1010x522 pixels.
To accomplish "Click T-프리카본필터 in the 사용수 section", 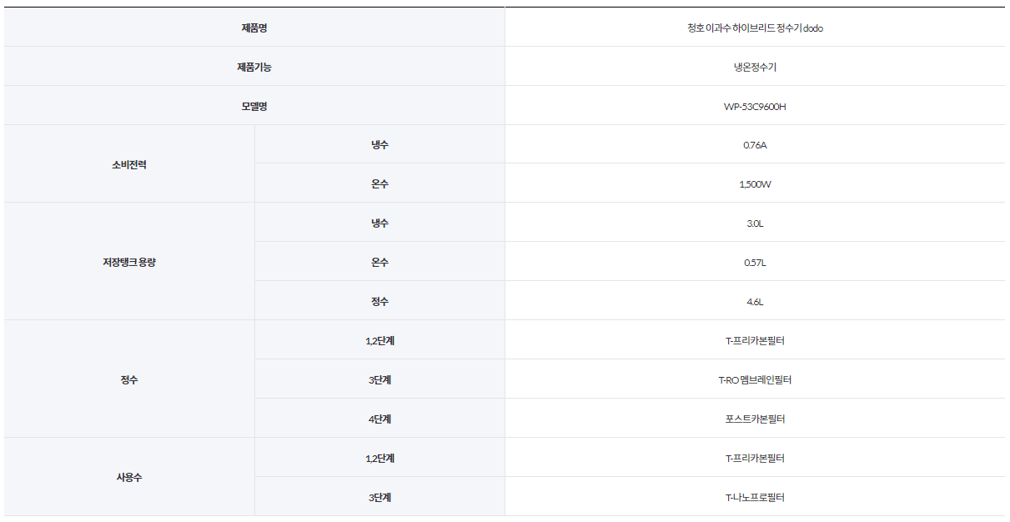I will coord(755,459).
